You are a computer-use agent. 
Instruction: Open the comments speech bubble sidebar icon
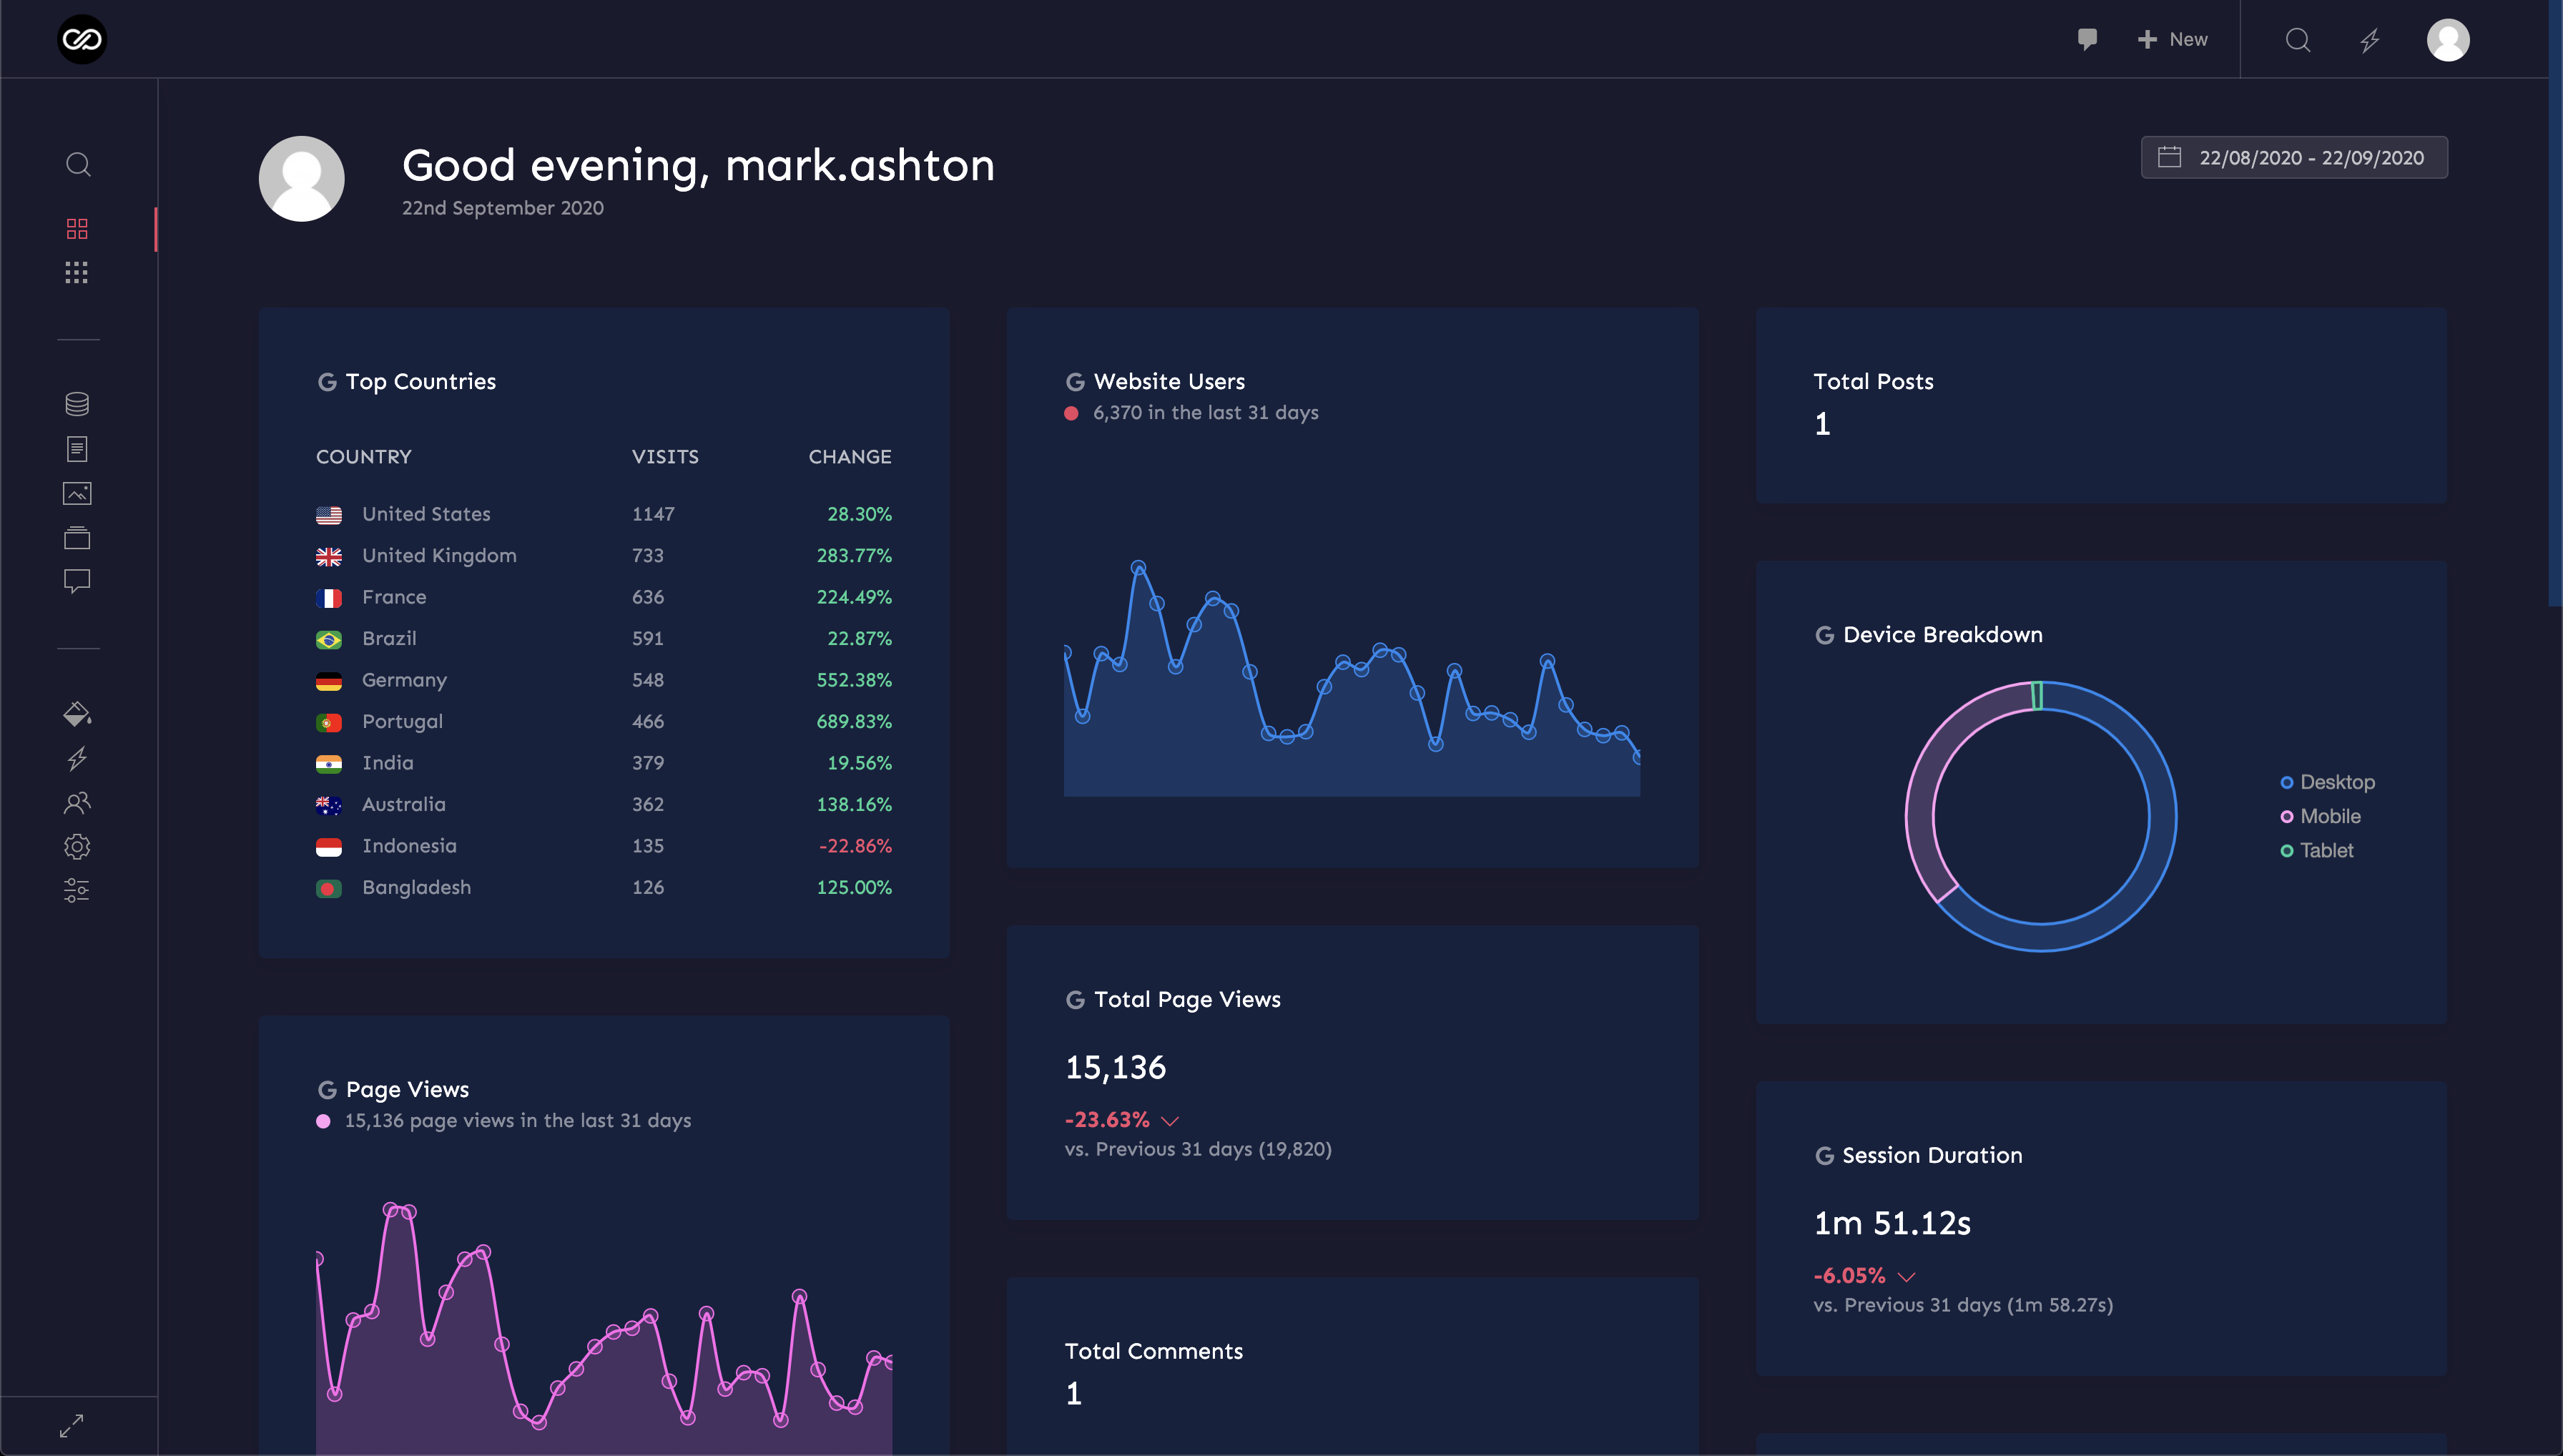[x=77, y=581]
